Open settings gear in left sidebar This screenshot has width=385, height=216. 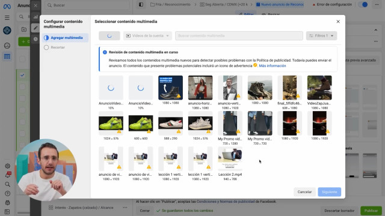click(7, 166)
